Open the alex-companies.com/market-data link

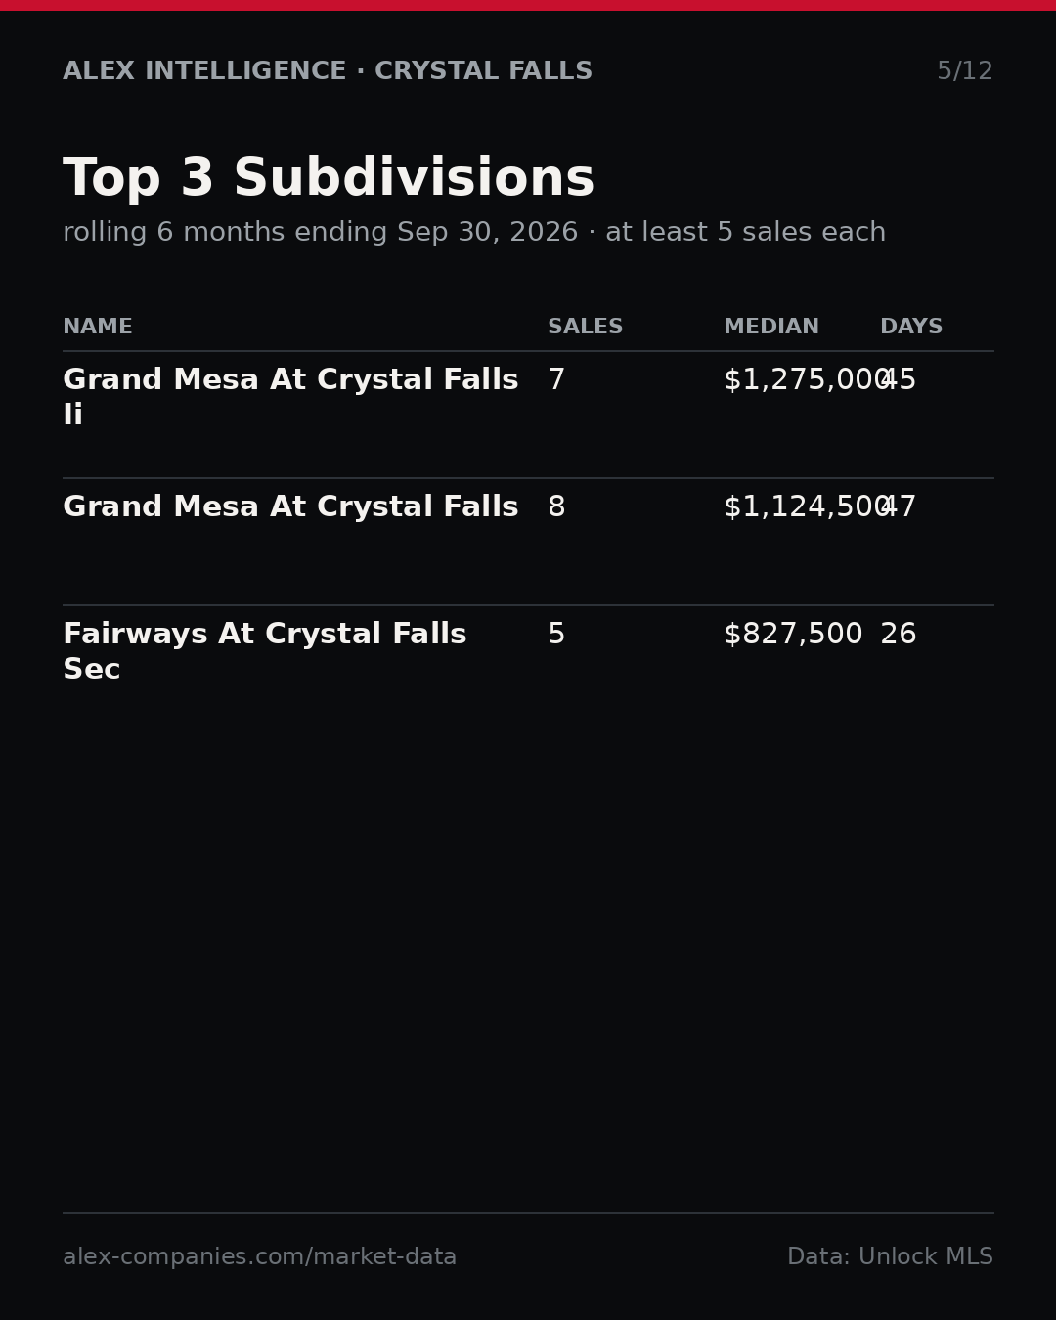(x=259, y=1257)
